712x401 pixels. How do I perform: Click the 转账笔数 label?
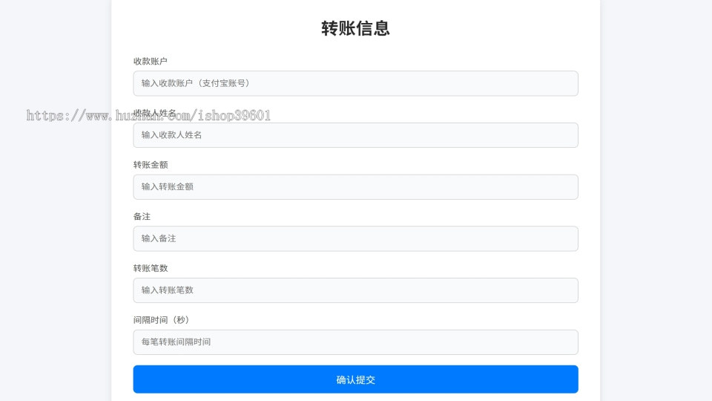point(151,268)
